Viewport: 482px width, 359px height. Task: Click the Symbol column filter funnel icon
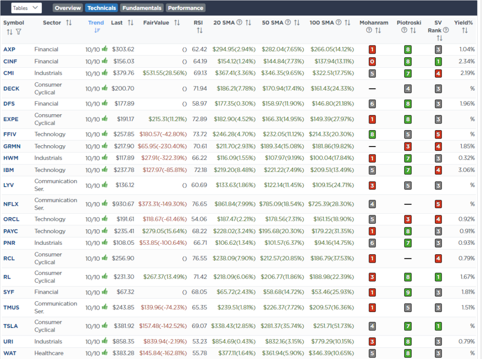pyautogui.click(x=18, y=32)
